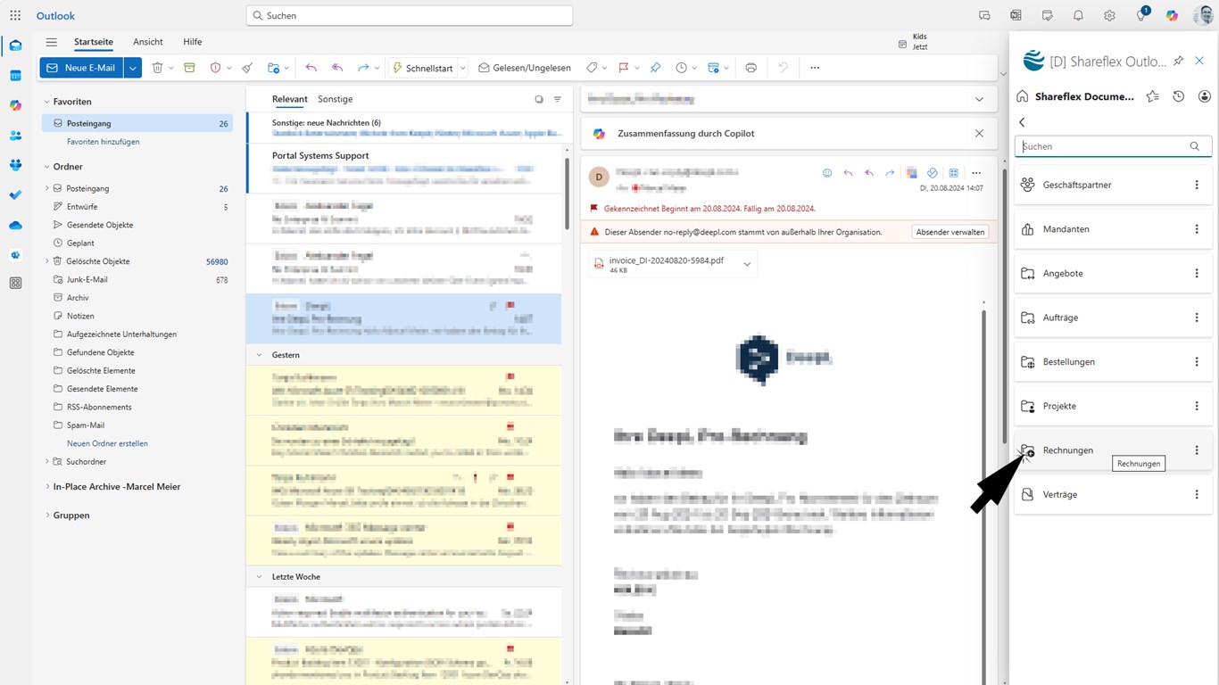Click the Outlook search box
Image resolution: width=1219 pixels, height=685 pixels.
[410, 15]
